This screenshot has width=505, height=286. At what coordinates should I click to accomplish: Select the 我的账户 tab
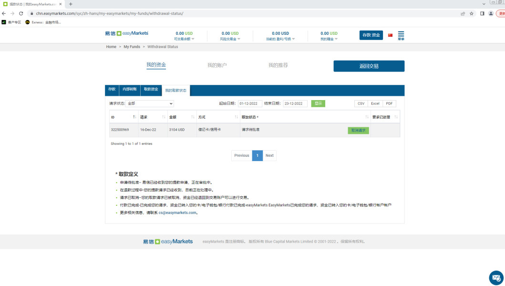[x=217, y=65]
